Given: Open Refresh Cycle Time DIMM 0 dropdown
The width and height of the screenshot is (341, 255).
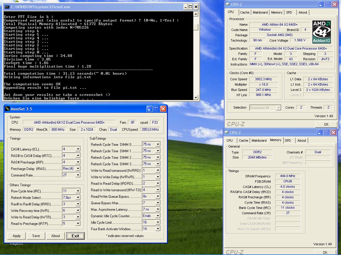Looking at the screenshot, I should pyautogui.click(x=158, y=144).
